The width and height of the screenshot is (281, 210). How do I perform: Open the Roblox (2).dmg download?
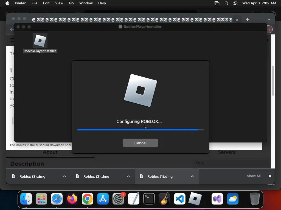(x=96, y=176)
